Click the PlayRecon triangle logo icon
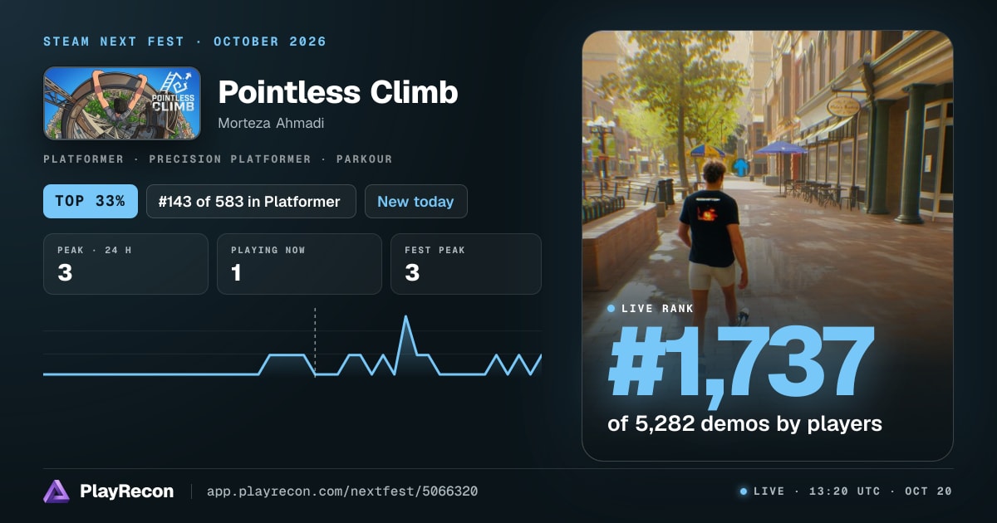This screenshot has width=997, height=523. point(56,491)
